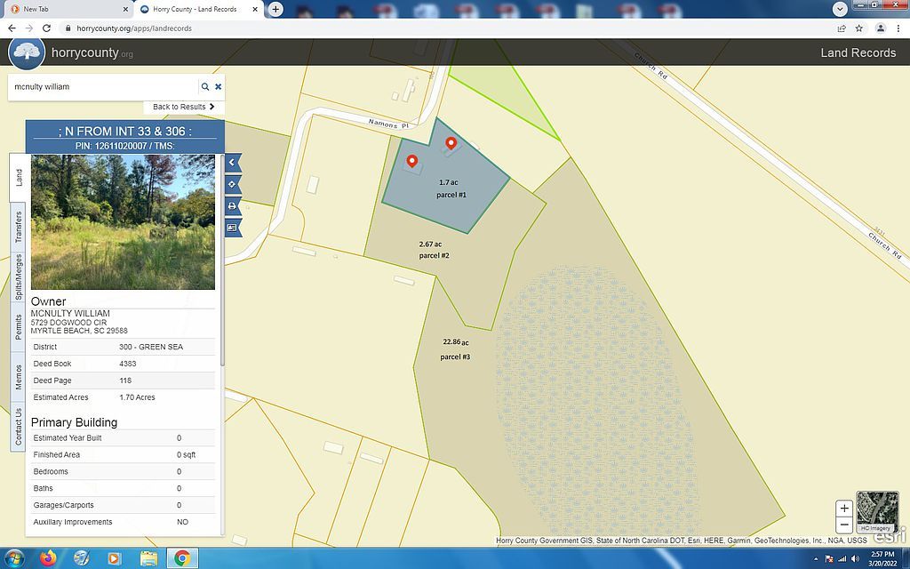Toggle HD Imagery basemap
This screenshot has height=569, width=910.
pyautogui.click(x=876, y=513)
